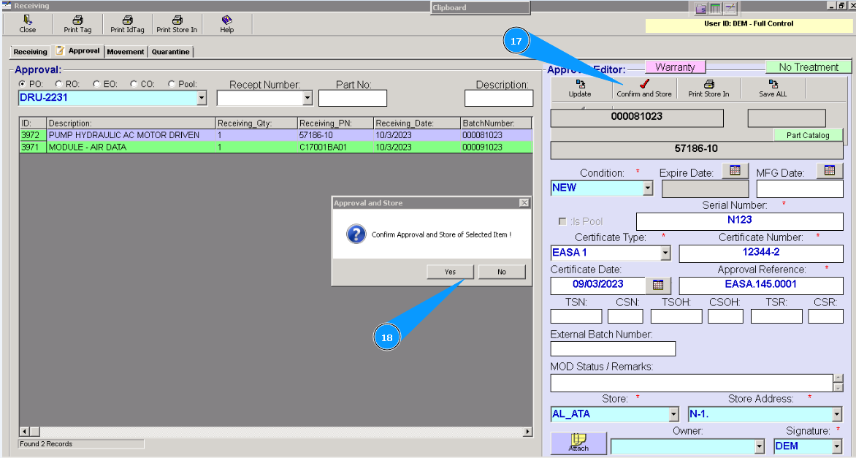Click the Receiving_Date column header
Image resolution: width=856 pixels, height=458 pixels.
(417, 123)
